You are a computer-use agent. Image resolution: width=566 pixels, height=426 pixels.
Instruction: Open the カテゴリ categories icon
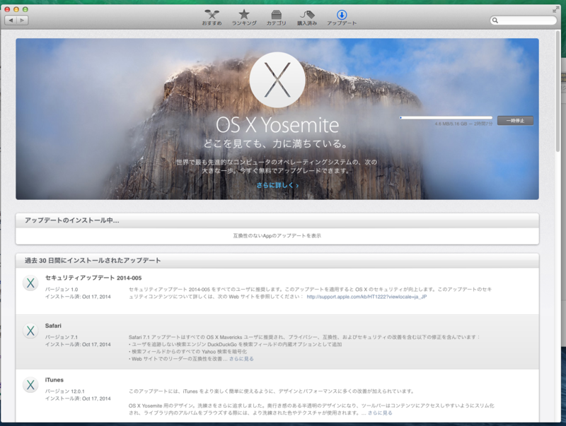point(276,17)
